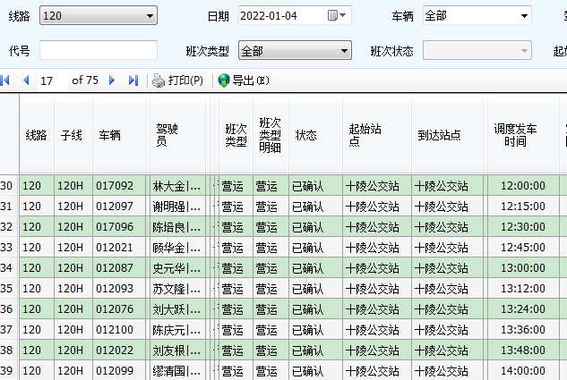Expand the 线路 route dropdown showing 120
Image resolution: width=567 pixels, height=380 pixels.
click(148, 15)
